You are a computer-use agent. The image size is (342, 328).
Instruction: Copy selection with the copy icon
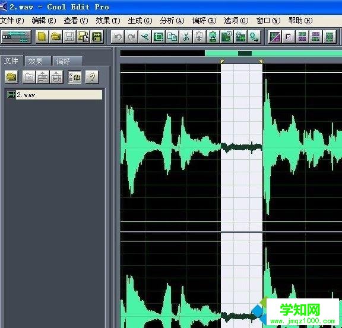tap(172, 37)
